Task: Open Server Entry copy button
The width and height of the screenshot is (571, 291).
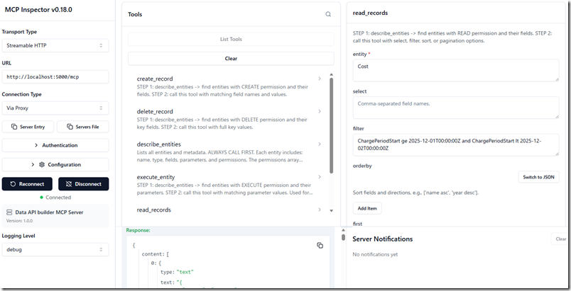Action: (28, 126)
